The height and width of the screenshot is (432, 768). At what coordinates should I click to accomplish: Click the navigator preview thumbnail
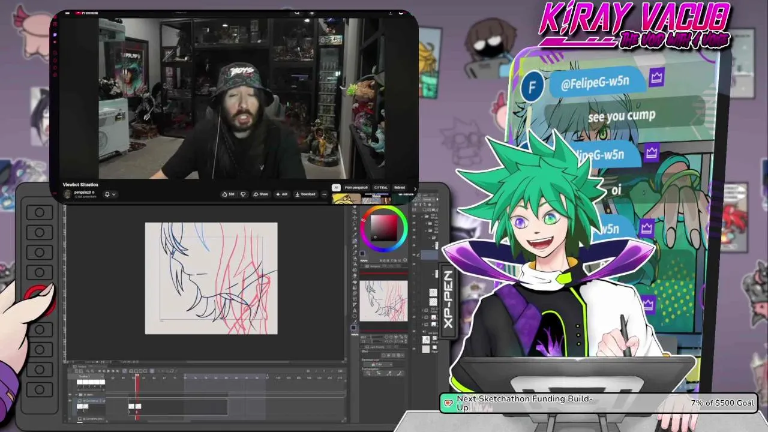click(x=384, y=301)
